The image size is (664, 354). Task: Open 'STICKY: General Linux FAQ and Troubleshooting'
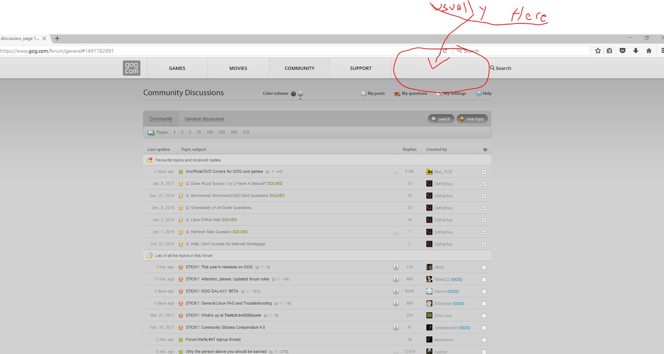pyautogui.click(x=229, y=303)
